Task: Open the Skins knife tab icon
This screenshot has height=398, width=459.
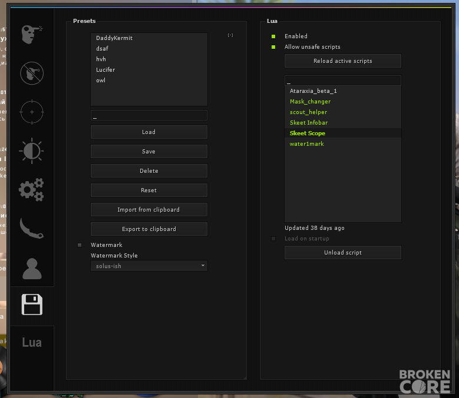Action: pos(32,228)
